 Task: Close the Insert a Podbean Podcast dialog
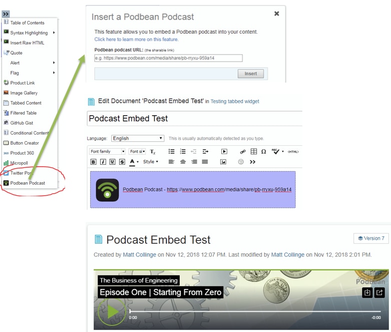click(x=276, y=14)
